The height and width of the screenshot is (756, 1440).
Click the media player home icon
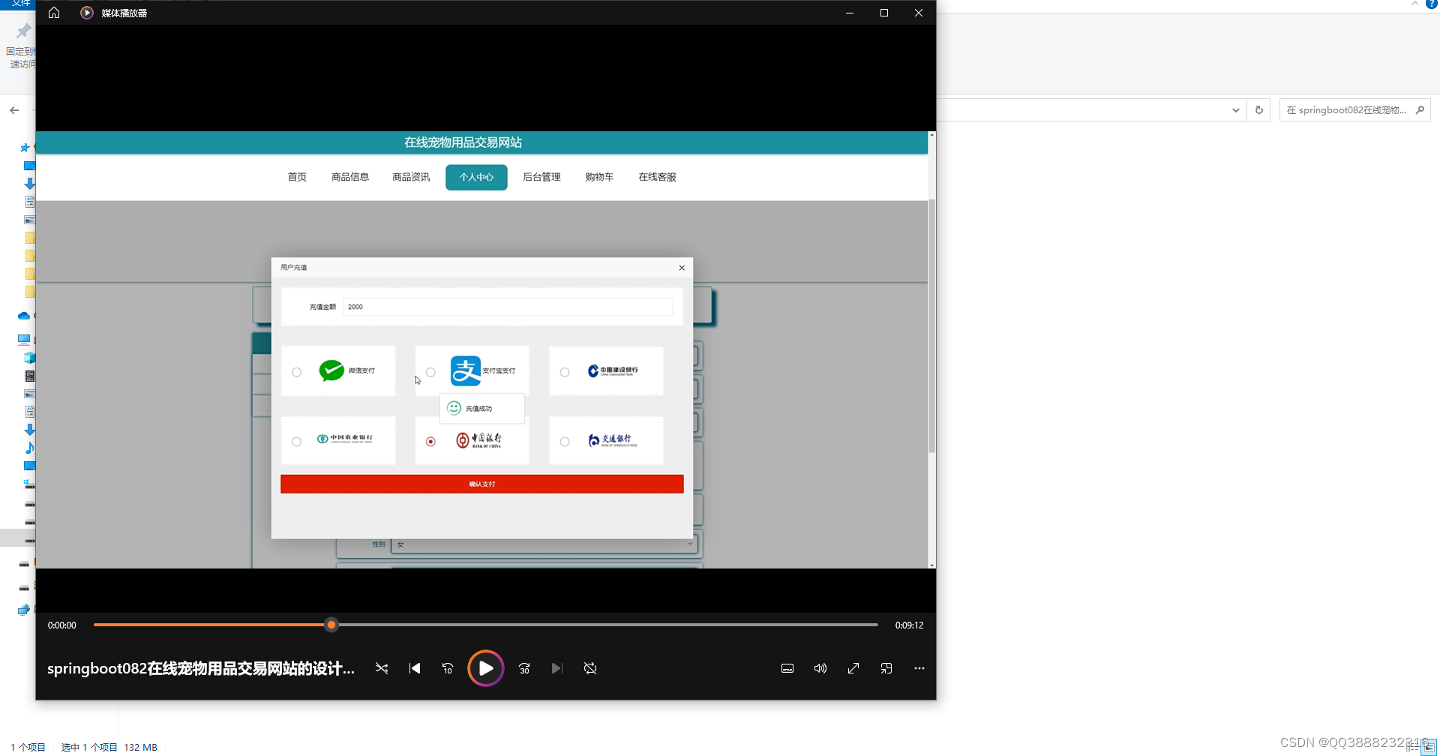pos(54,13)
